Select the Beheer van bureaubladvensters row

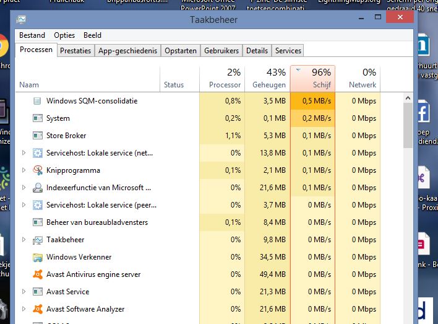(x=97, y=222)
